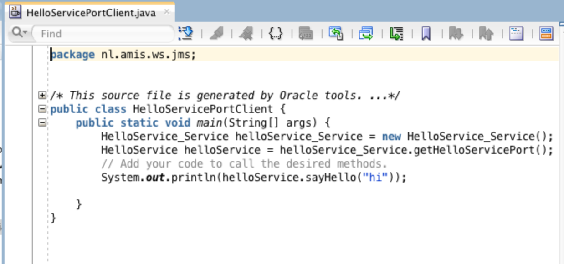Toggle a bookmark with the purple flag icon
Screen dimensions: 564x264
coord(425,33)
